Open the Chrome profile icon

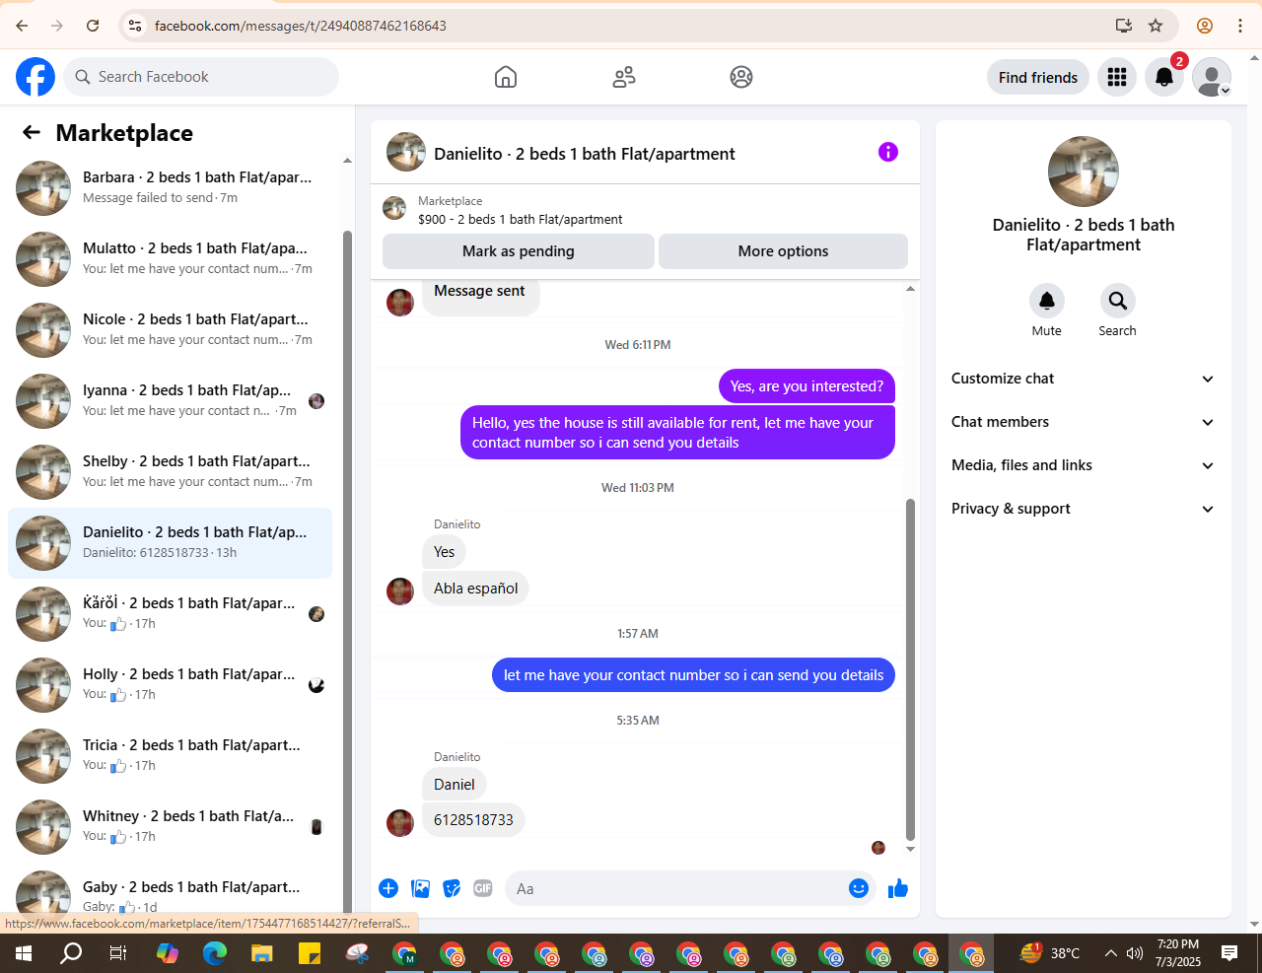(1205, 26)
